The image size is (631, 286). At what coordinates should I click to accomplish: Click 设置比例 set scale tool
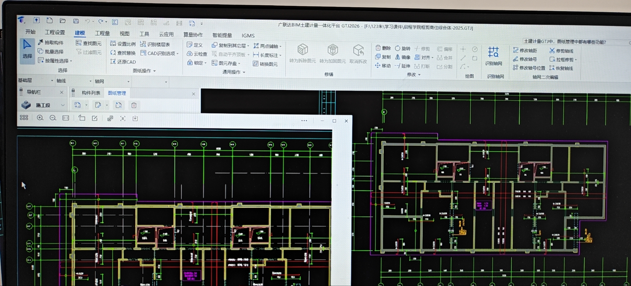tap(123, 44)
